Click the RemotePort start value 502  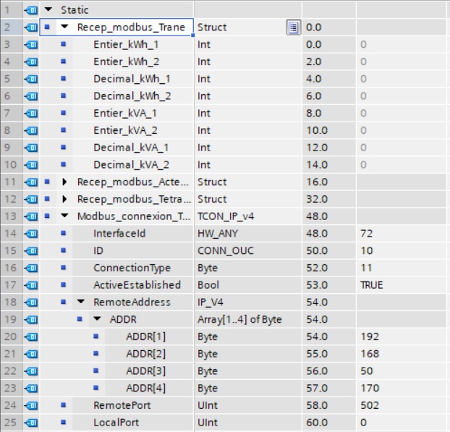coord(370,405)
